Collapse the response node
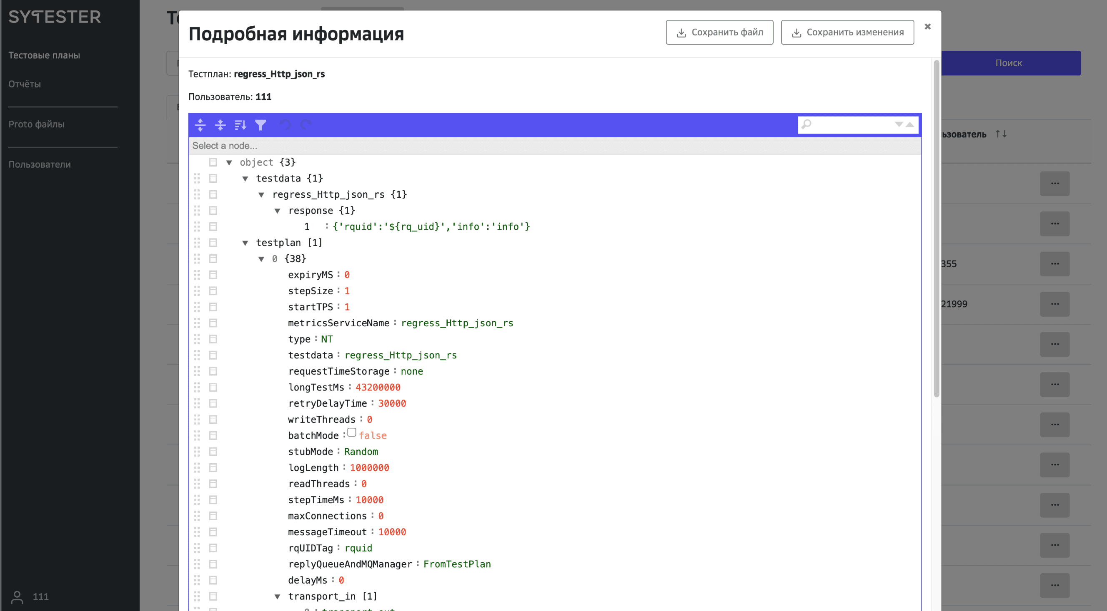Screen dimensions: 1107x611 [x=277, y=211]
